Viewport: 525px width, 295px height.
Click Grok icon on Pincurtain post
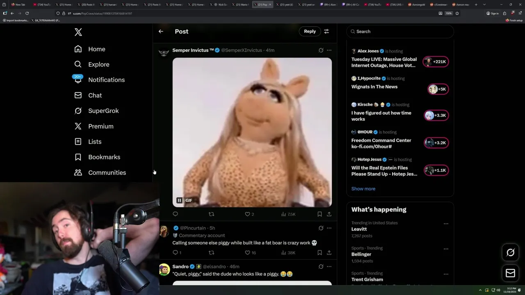321,228
